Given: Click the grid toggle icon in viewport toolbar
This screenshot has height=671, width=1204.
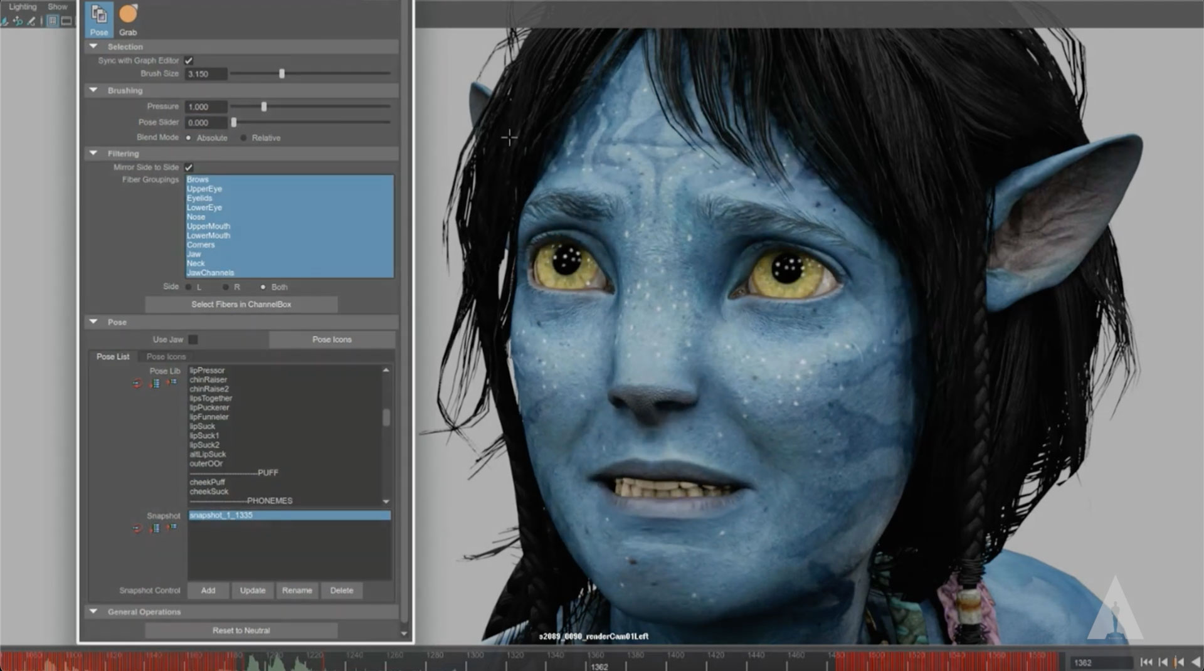Looking at the screenshot, I should [x=53, y=21].
